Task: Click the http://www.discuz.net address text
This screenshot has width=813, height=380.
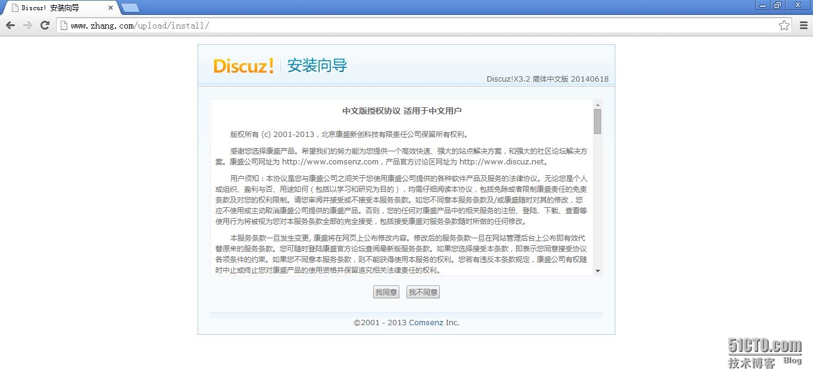Action: click(502, 161)
